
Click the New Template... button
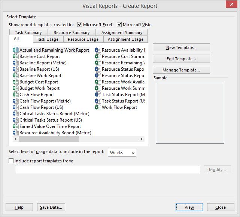click(x=181, y=48)
